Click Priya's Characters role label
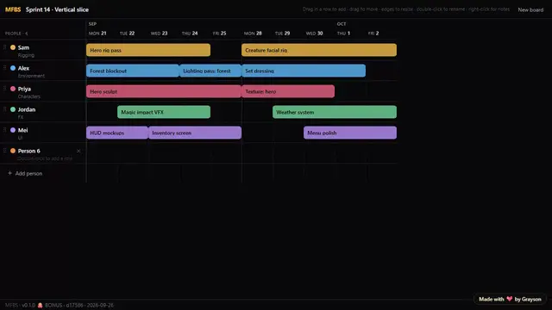 tap(29, 96)
